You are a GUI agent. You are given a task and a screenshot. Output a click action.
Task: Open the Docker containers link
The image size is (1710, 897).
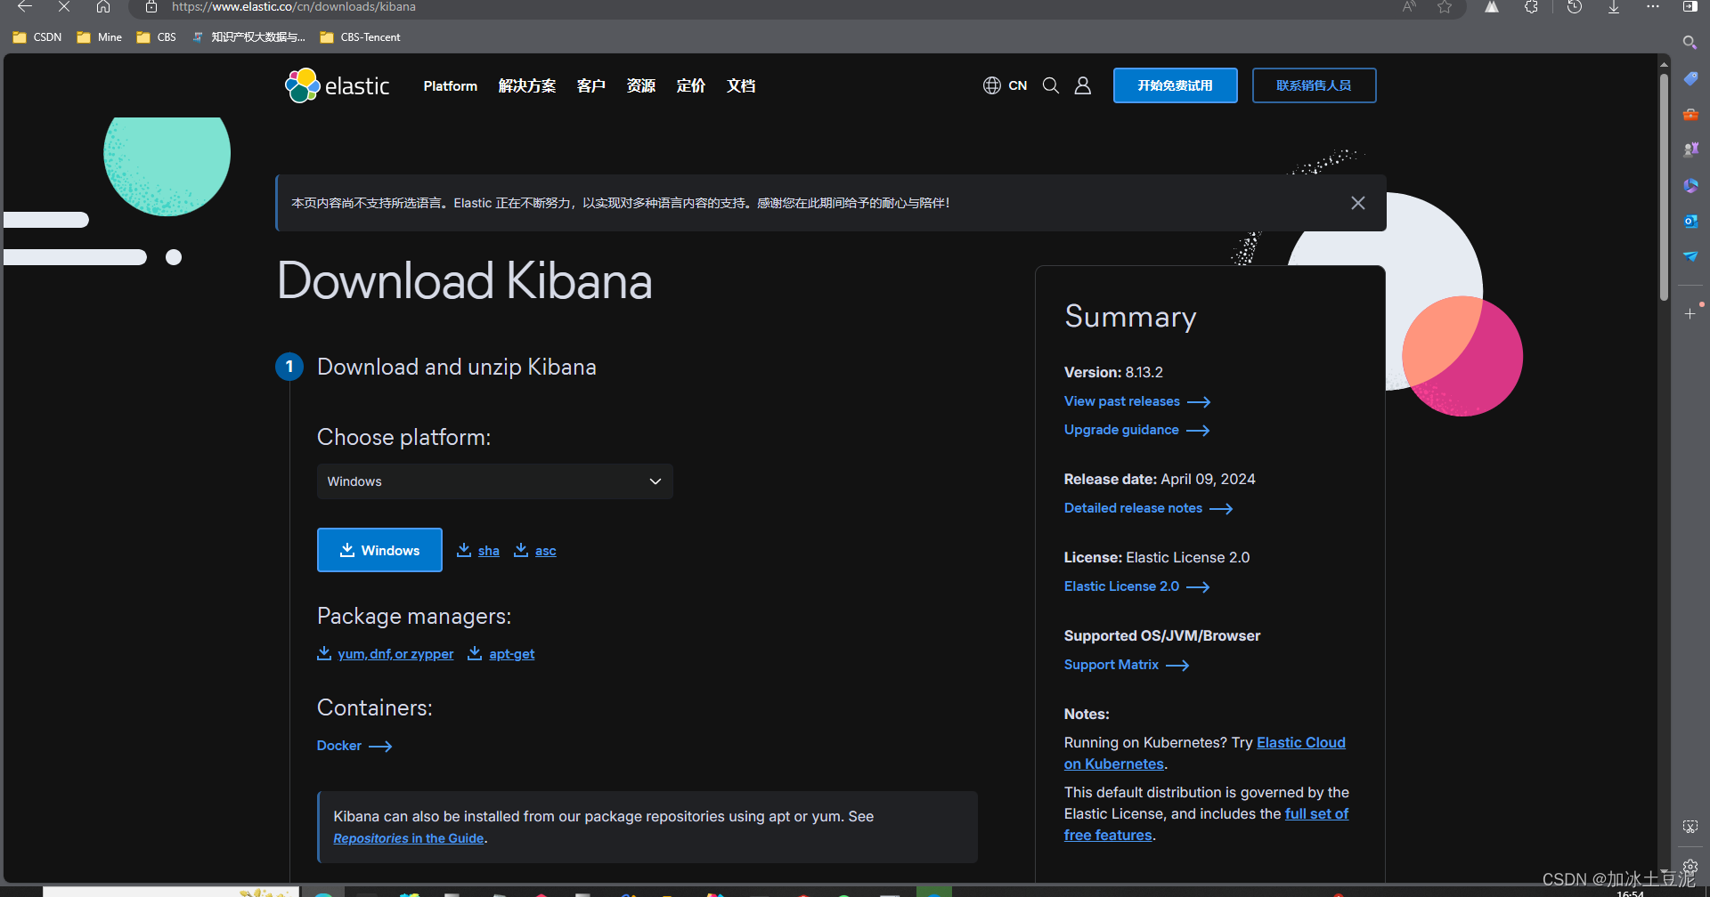(x=354, y=746)
